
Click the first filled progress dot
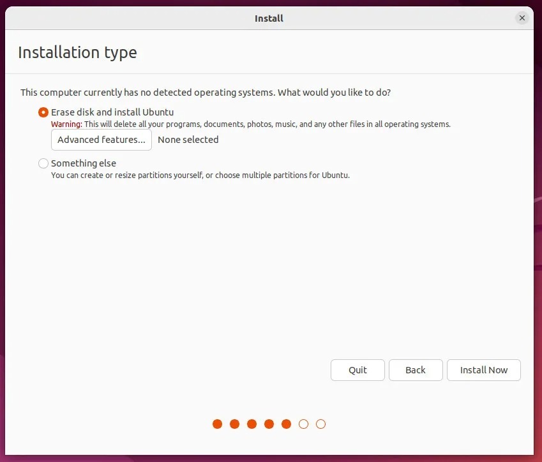point(218,424)
